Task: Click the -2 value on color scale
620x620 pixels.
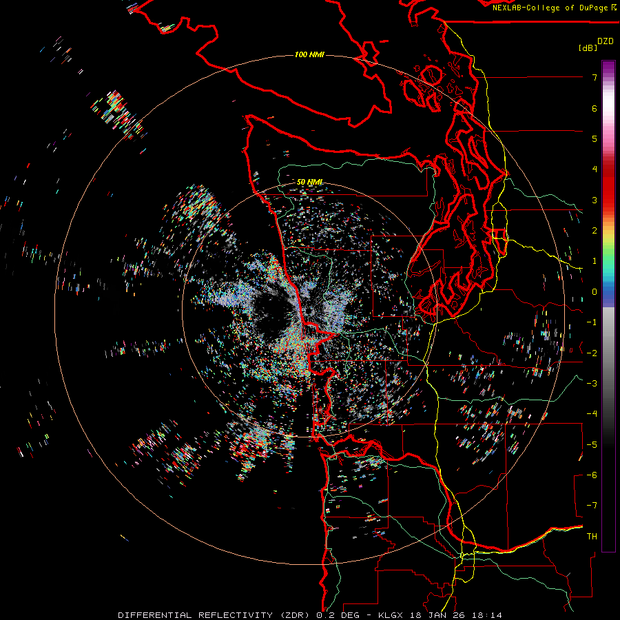Action: point(592,353)
